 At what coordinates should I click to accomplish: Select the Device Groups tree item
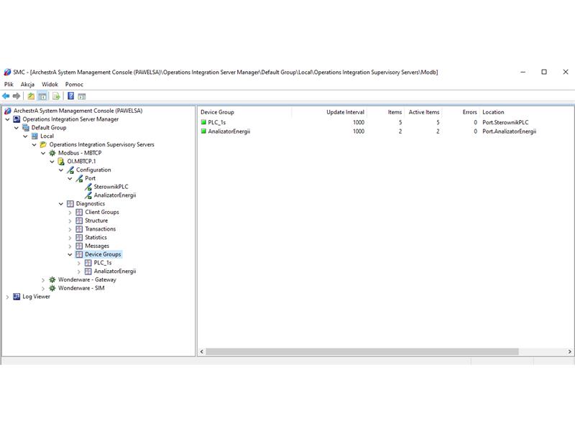point(103,254)
